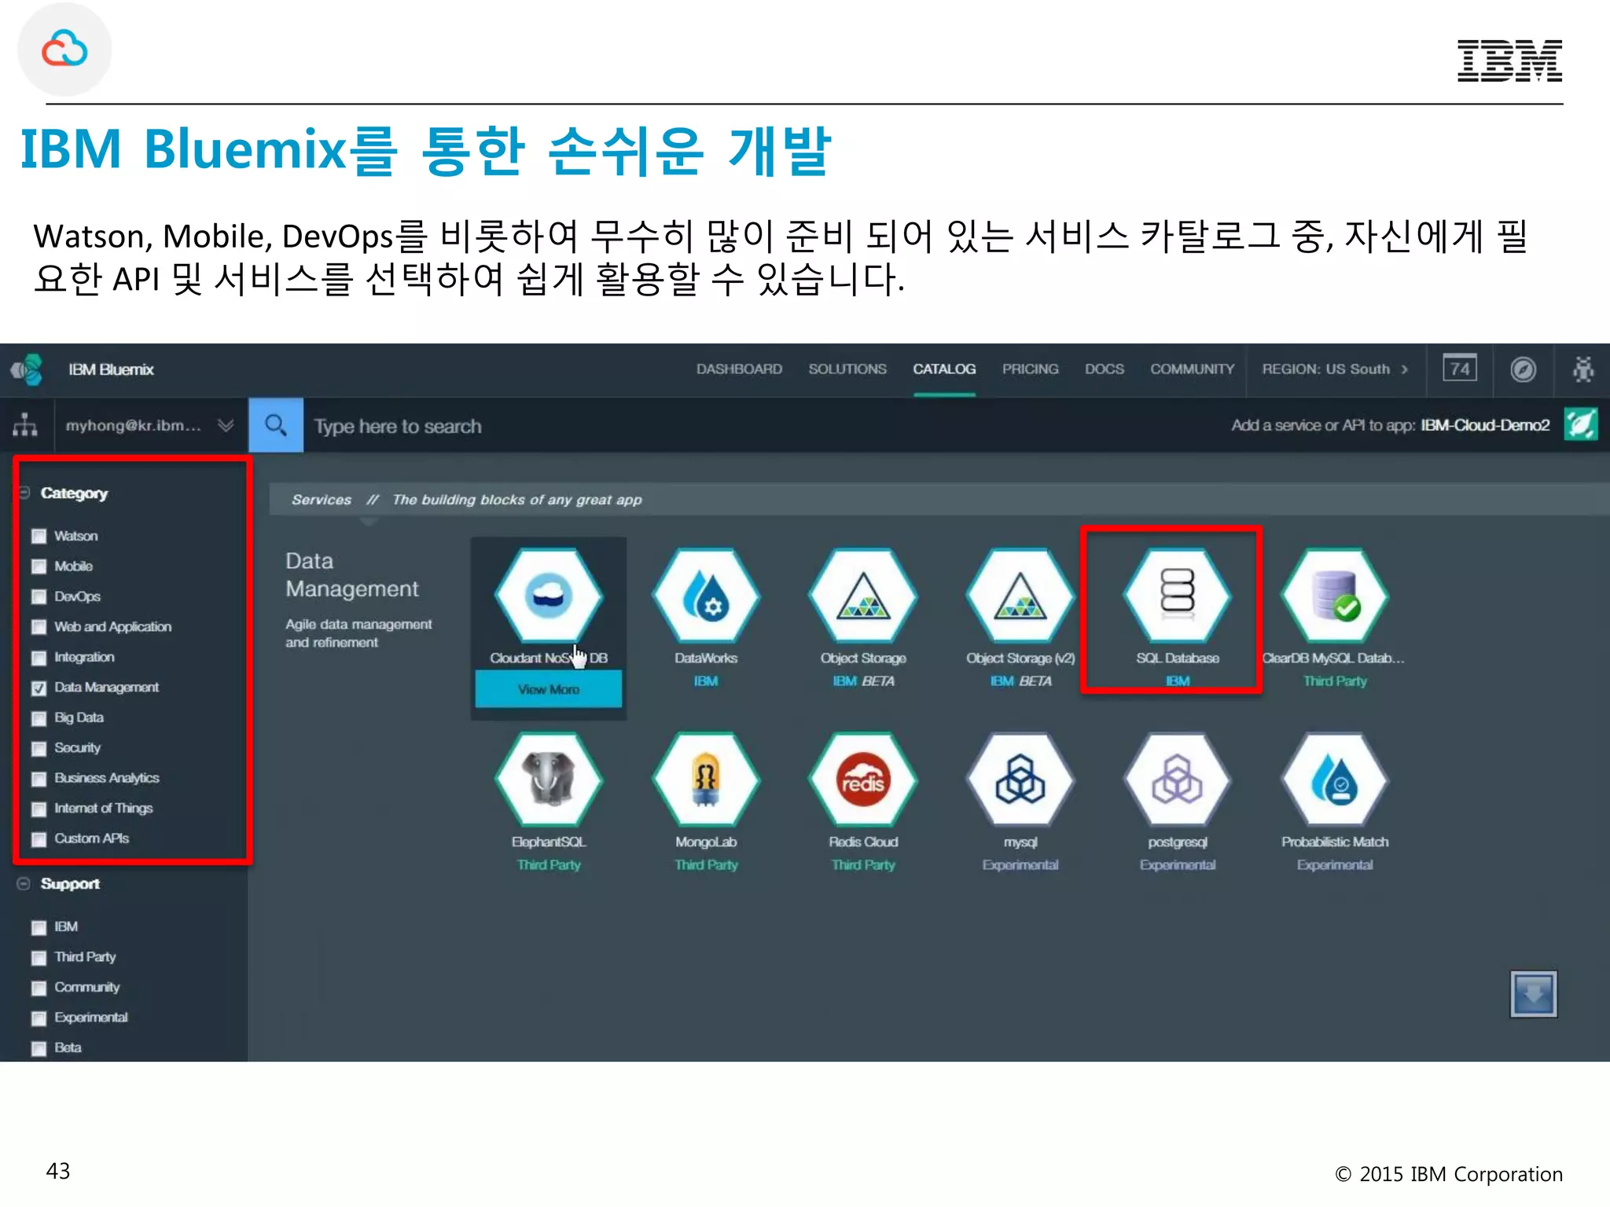This screenshot has width=1610, height=1207.
Task: Tick the Beta support checkbox
Action: 39,1049
